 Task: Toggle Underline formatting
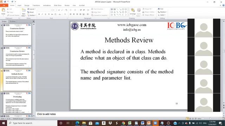pos(45,14)
